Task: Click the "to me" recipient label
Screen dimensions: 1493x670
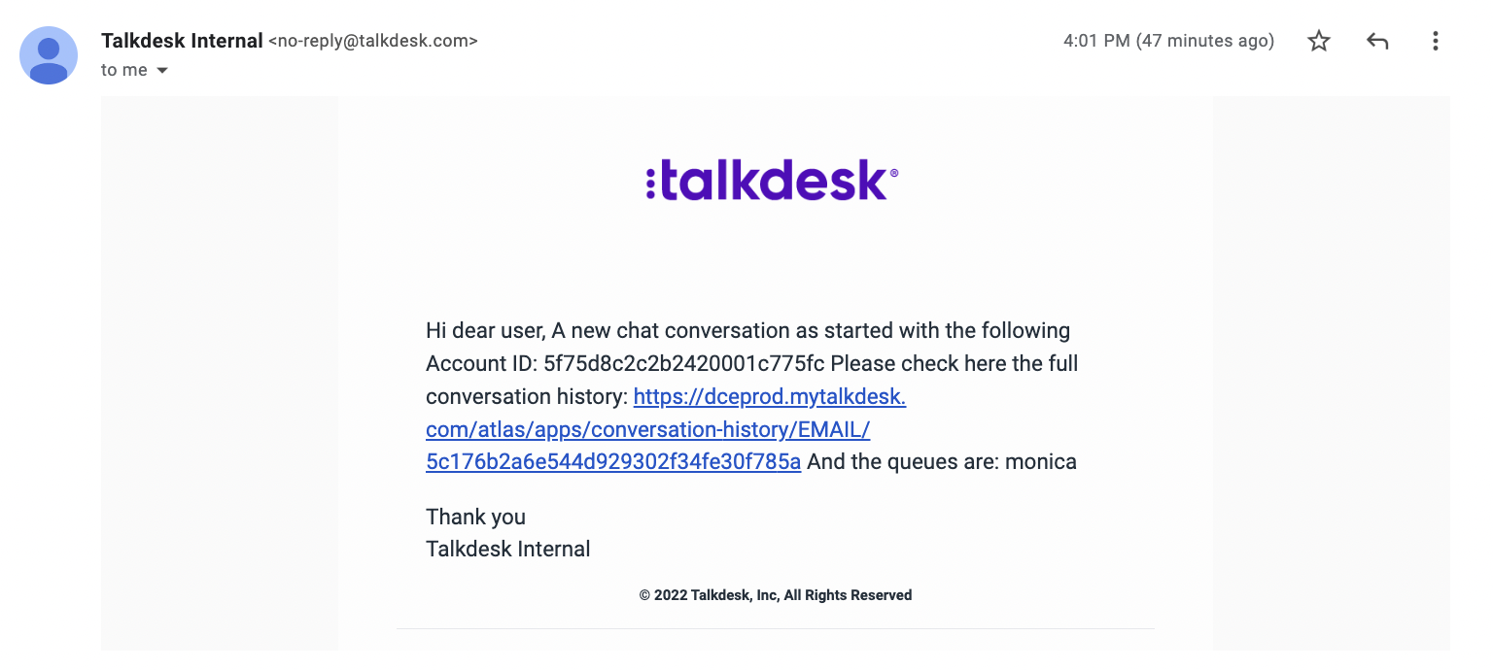Action: [124, 70]
